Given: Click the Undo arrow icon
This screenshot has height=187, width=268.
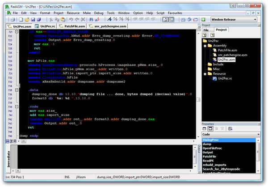Looking at the screenshot, I should (x=71, y=20).
